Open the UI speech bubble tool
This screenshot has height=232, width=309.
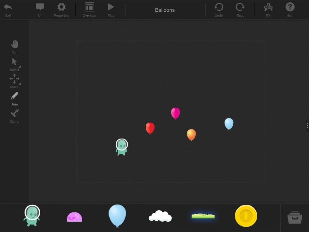[40, 7]
